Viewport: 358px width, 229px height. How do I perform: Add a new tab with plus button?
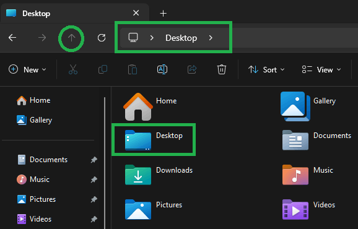click(164, 14)
